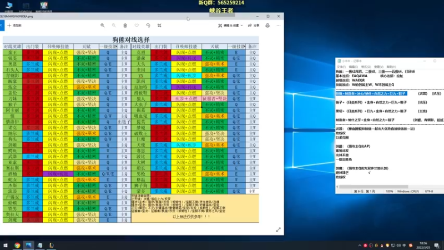This screenshot has width=444, height=250.
Task: Open the volume control in system tray
Action: 398,246
